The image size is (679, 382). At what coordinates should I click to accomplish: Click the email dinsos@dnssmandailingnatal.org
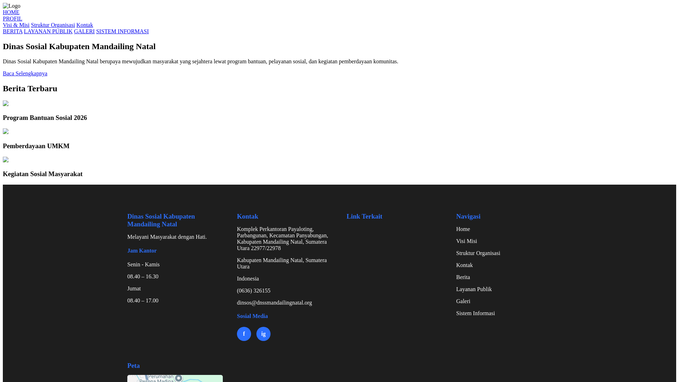click(274, 303)
